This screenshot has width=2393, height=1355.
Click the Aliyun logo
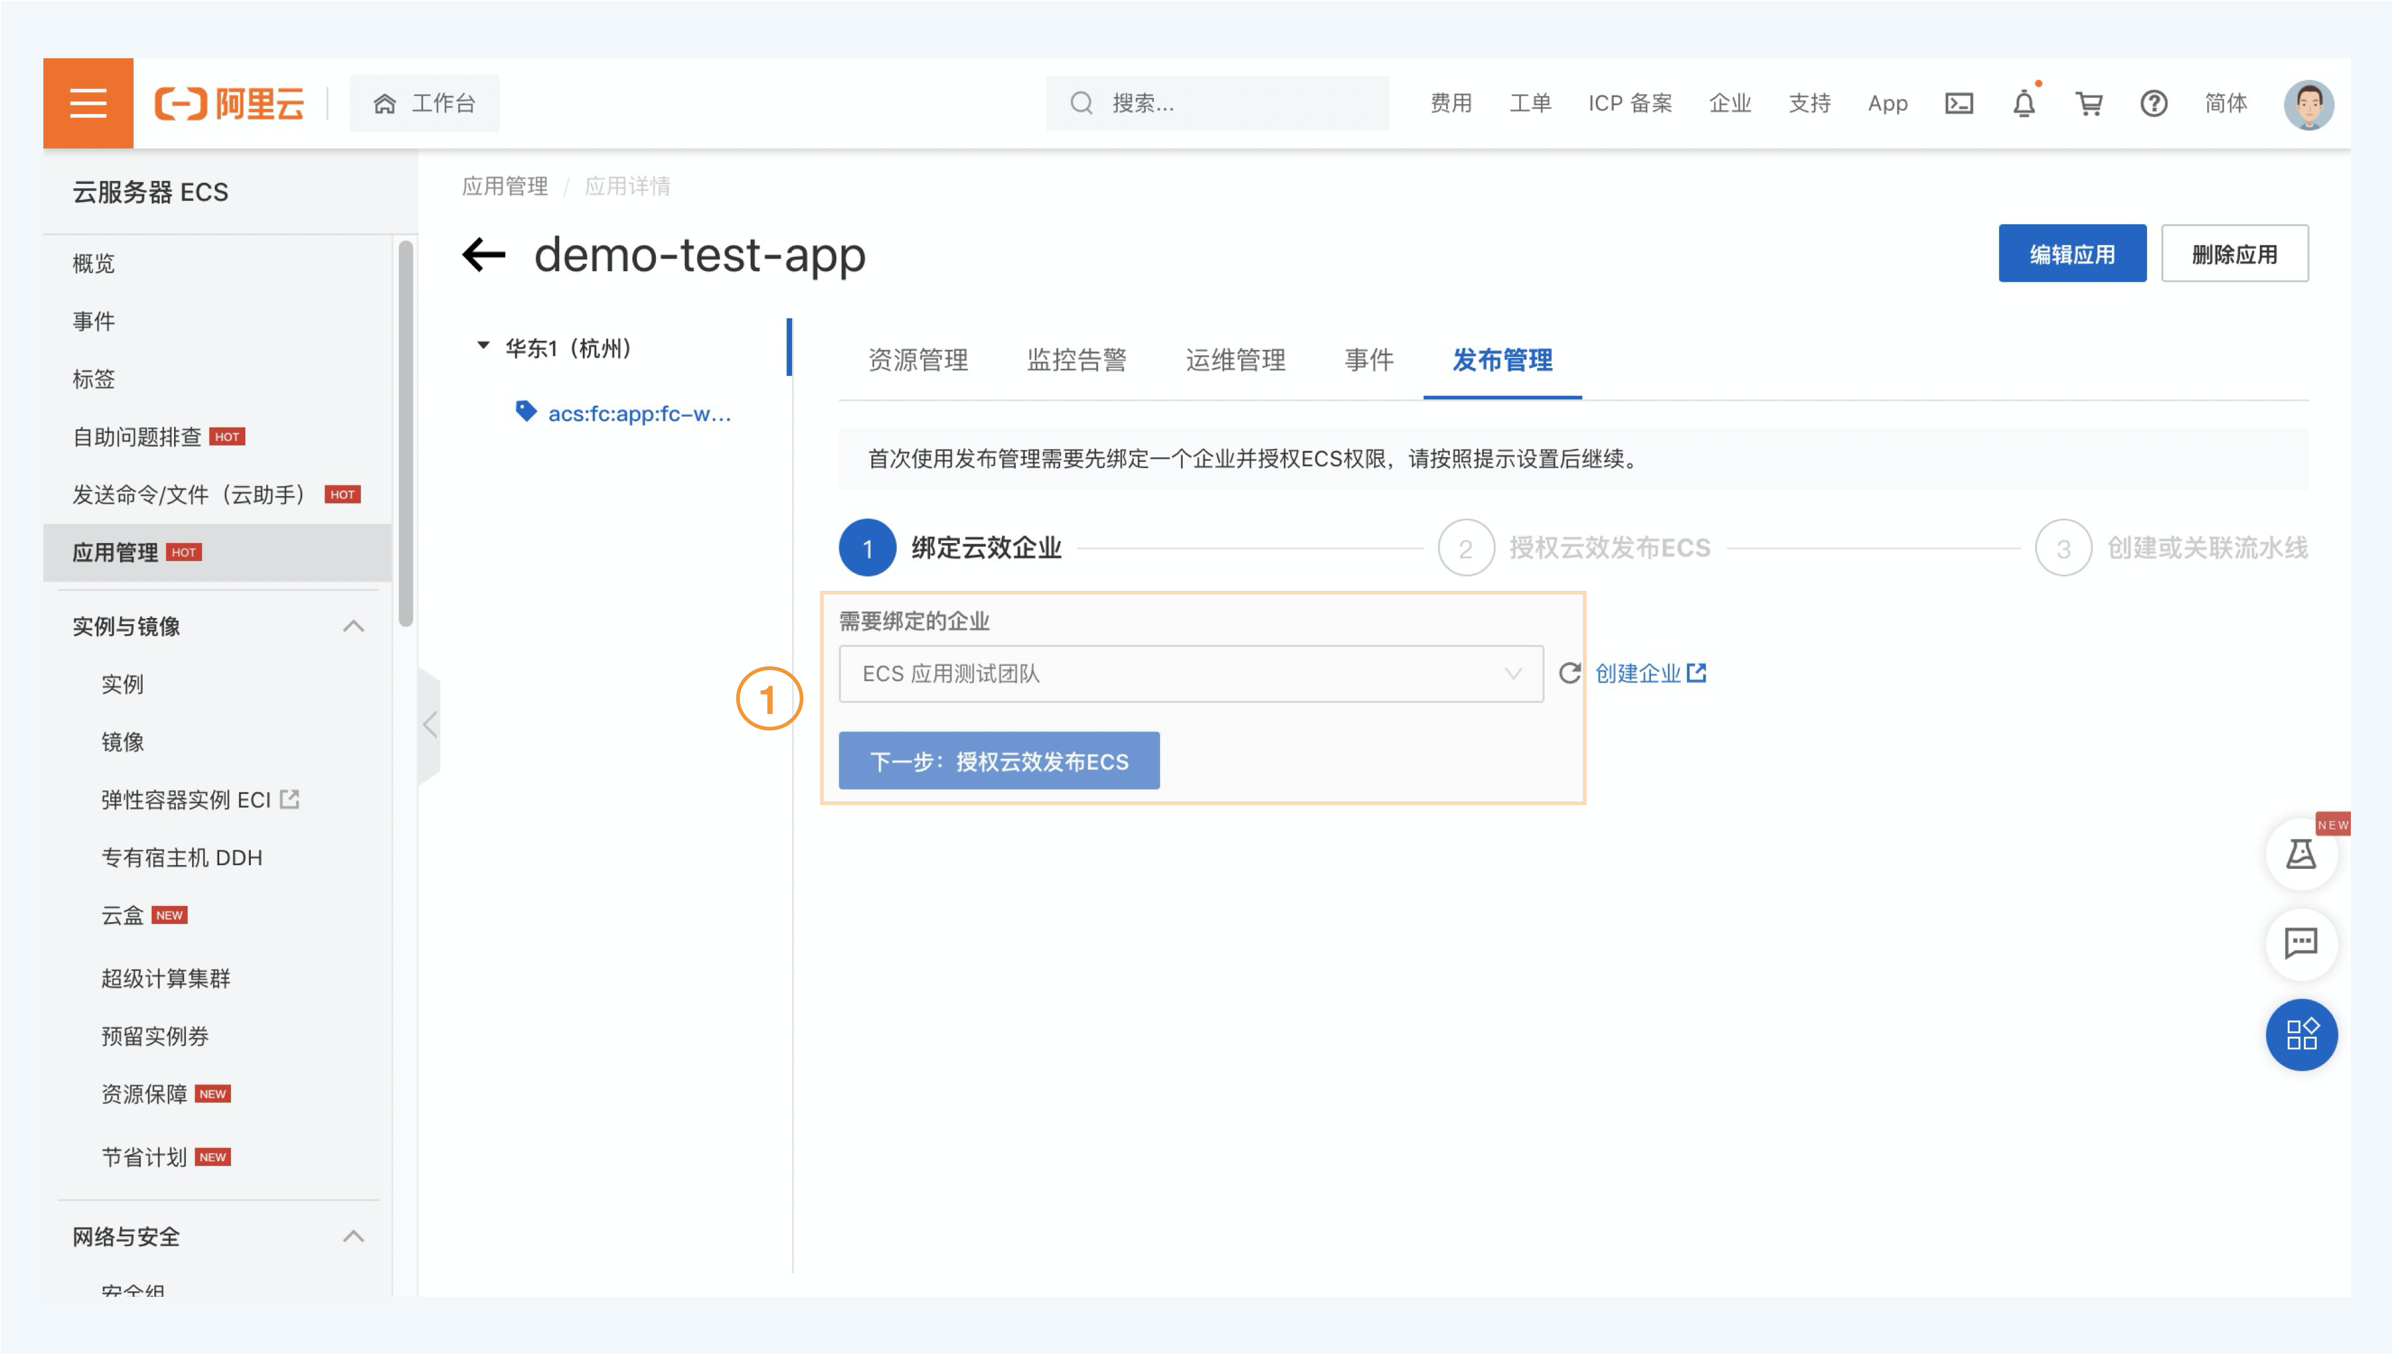pyautogui.click(x=230, y=103)
